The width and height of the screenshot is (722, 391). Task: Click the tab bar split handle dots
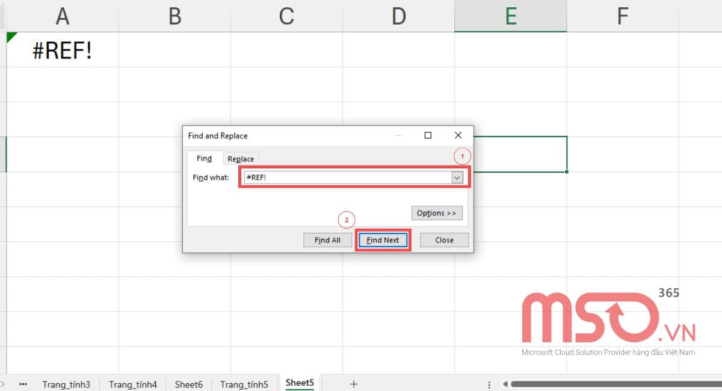pos(489,384)
